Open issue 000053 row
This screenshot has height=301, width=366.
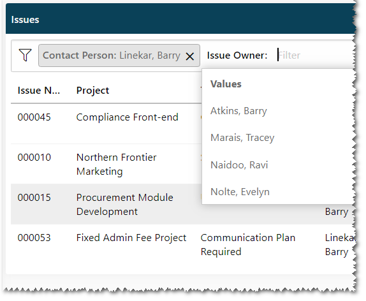click(x=182, y=244)
